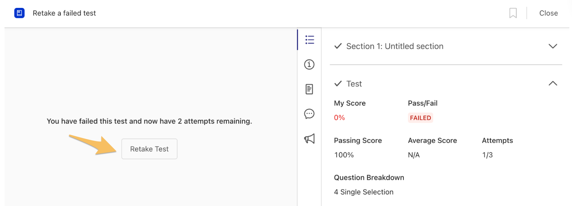Click the 0% score value
This screenshot has width=572, height=206.
point(339,118)
